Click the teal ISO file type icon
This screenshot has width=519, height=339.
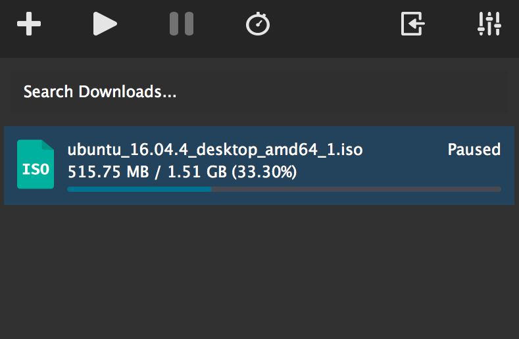36,165
